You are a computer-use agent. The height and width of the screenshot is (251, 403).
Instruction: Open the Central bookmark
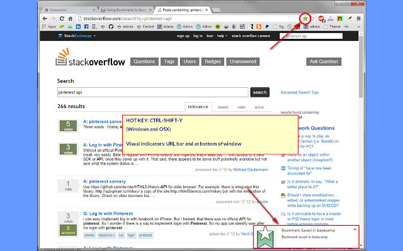tap(145, 26)
